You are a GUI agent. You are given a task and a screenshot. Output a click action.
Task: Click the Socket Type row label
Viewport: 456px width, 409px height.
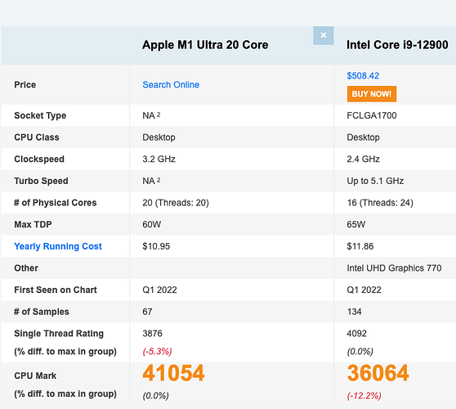40,115
